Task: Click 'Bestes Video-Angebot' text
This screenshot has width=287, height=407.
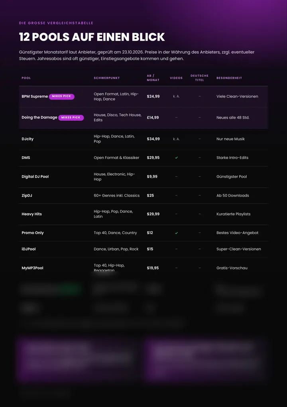Action: [x=238, y=233]
